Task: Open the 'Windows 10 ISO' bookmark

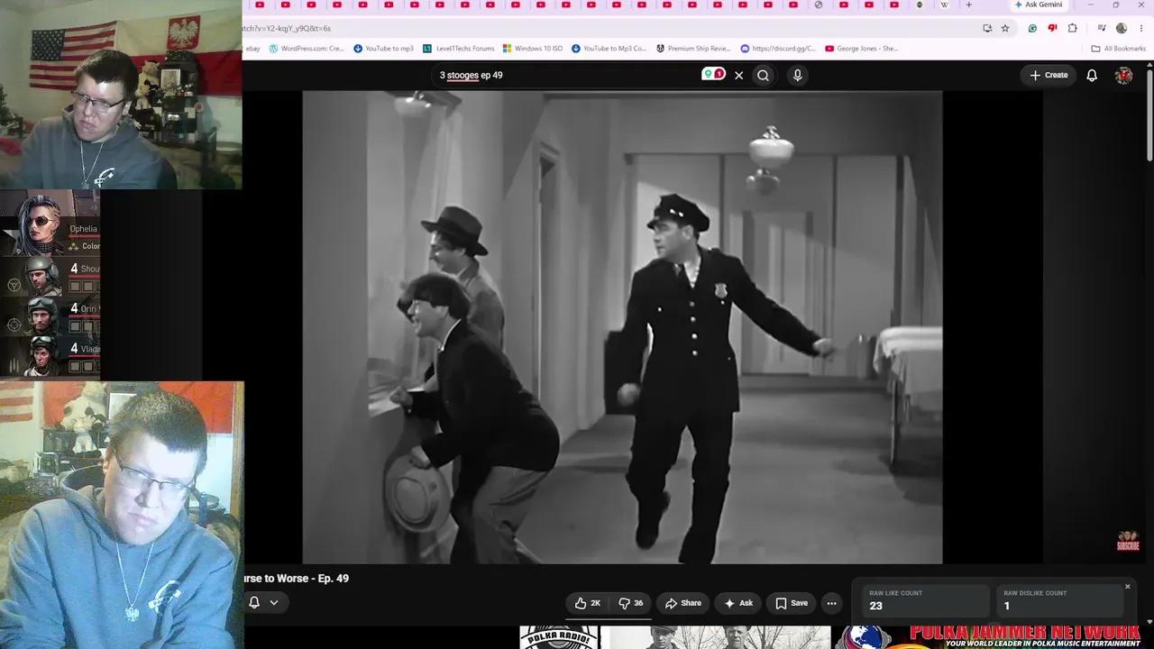Action: 533,49
